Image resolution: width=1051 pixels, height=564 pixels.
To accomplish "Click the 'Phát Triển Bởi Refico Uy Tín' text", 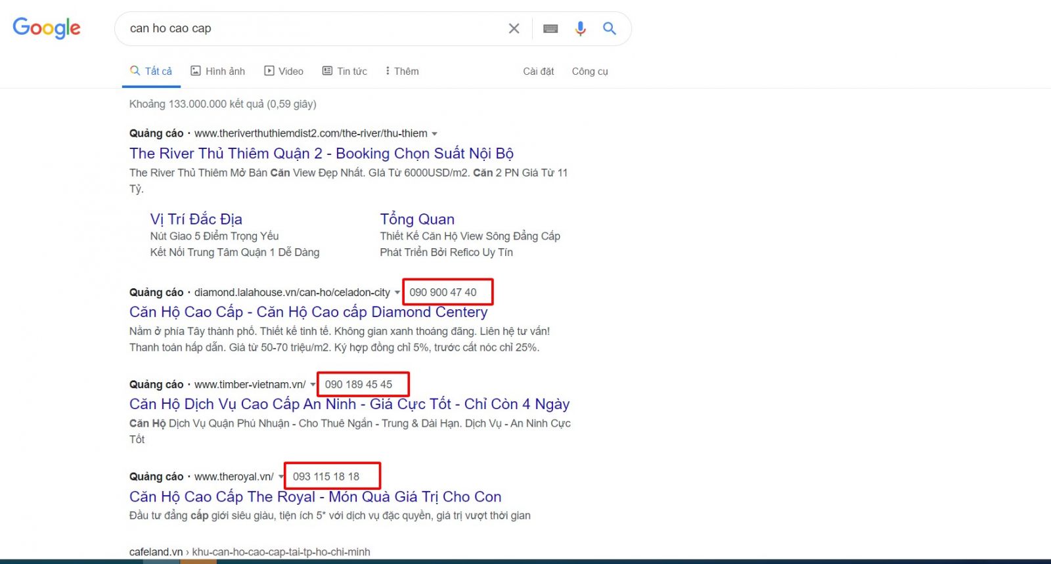I will click(x=446, y=252).
